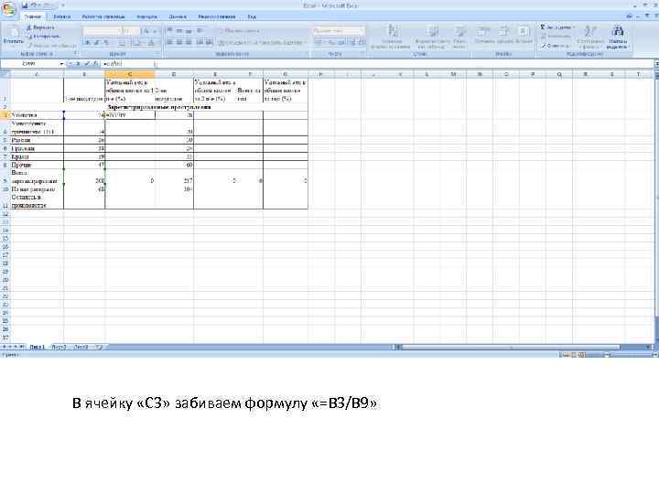Open the text orientation button
Screen dimensions: 659x494
200,31
